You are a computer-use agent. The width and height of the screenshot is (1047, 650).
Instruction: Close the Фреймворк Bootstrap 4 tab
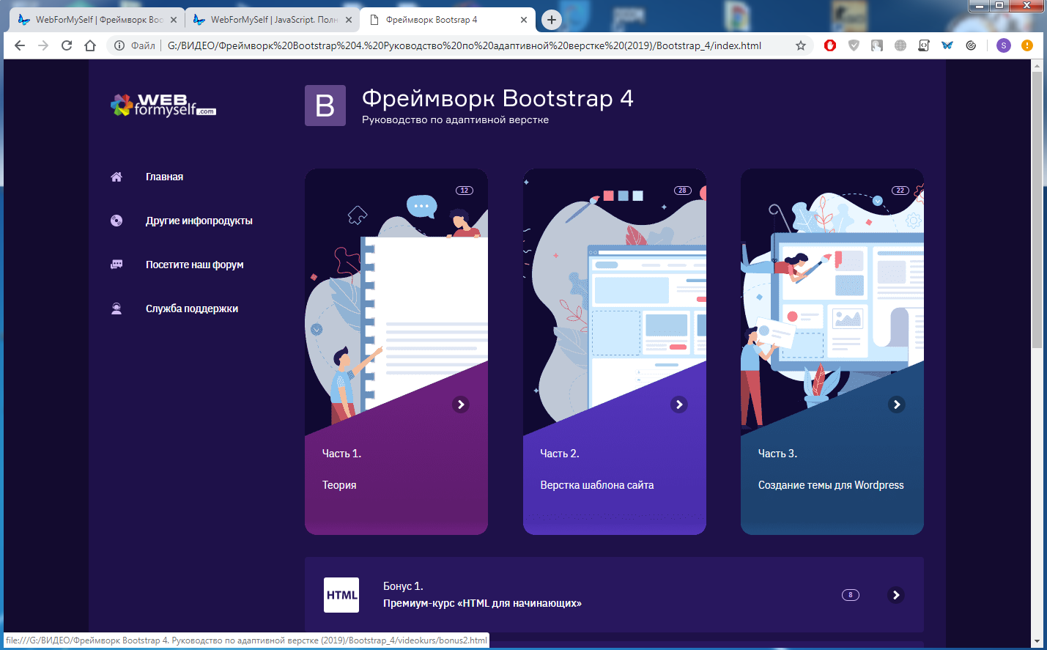tap(524, 20)
